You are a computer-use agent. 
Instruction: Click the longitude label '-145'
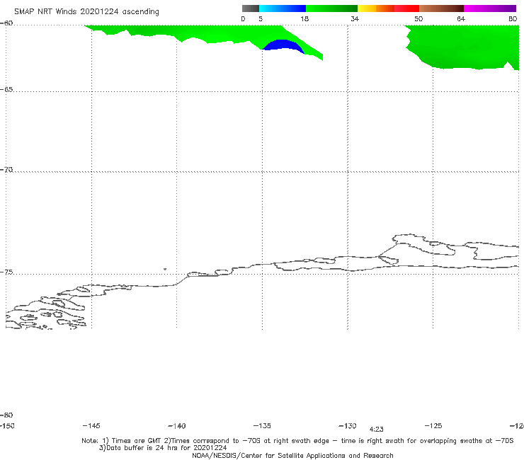[91, 426]
